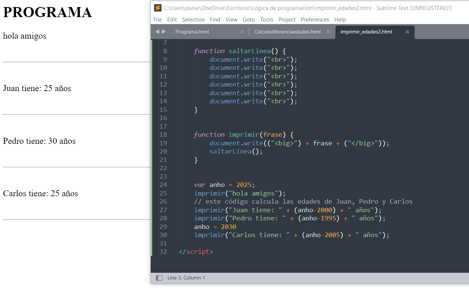
Task: Click the 2030 value on line 29
Action: 229,227
